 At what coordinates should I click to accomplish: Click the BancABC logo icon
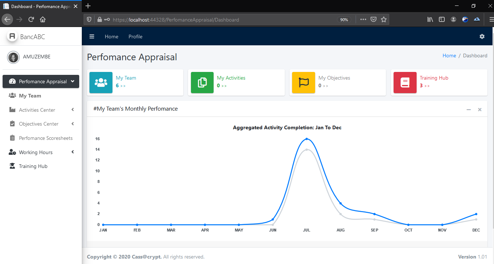[x=12, y=37]
